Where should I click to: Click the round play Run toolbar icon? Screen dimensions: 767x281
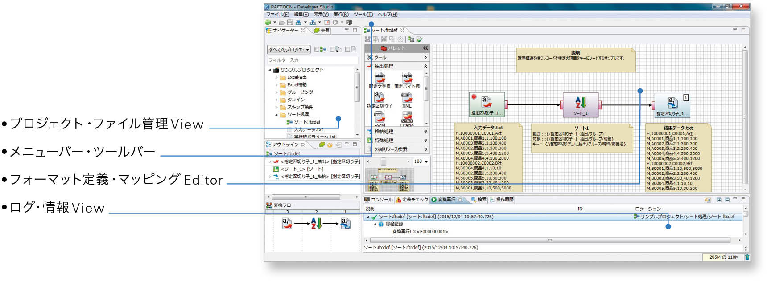tap(335, 22)
